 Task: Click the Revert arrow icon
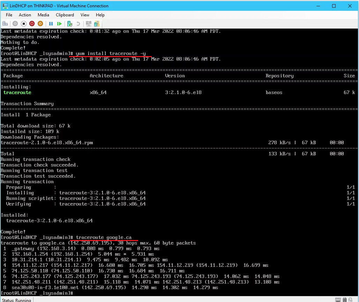point(78,24)
